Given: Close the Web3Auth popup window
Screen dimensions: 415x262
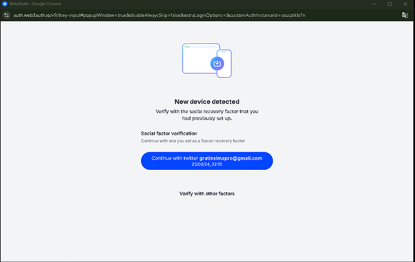Looking at the screenshot, I should click(x=405, y=4).
